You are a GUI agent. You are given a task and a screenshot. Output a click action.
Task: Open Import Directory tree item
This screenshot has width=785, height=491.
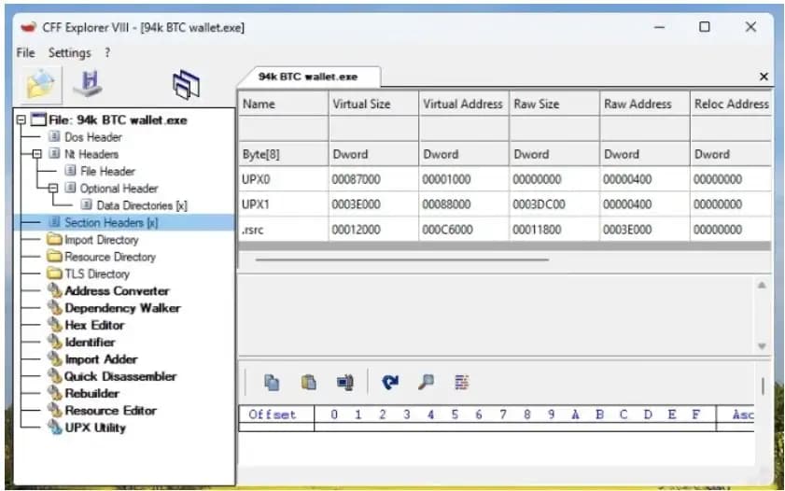102,240
